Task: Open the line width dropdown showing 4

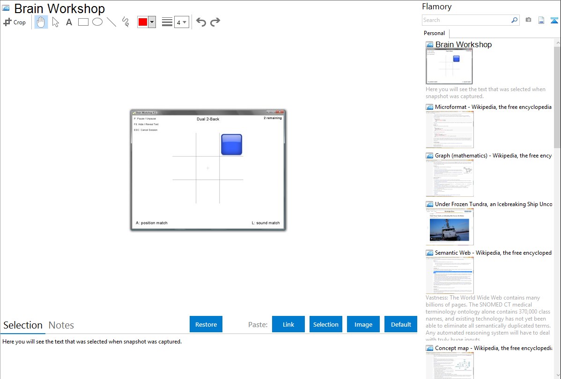Action: 181,22
